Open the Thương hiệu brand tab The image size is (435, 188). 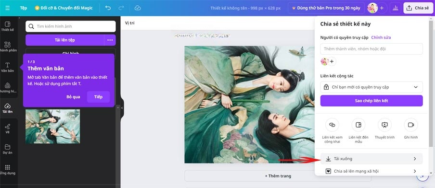click(x=8, y=88)
